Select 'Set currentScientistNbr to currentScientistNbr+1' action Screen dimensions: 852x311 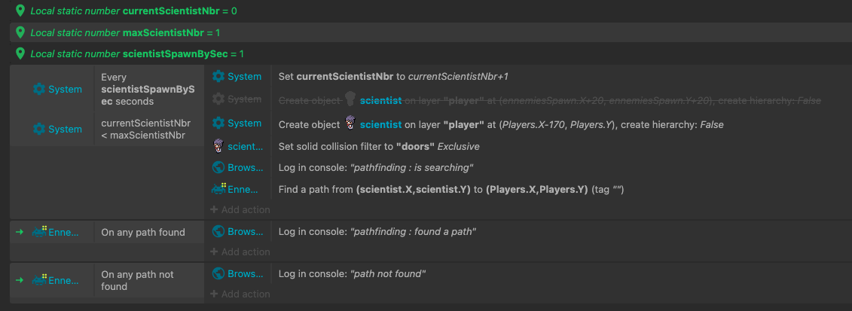point(393,77)
